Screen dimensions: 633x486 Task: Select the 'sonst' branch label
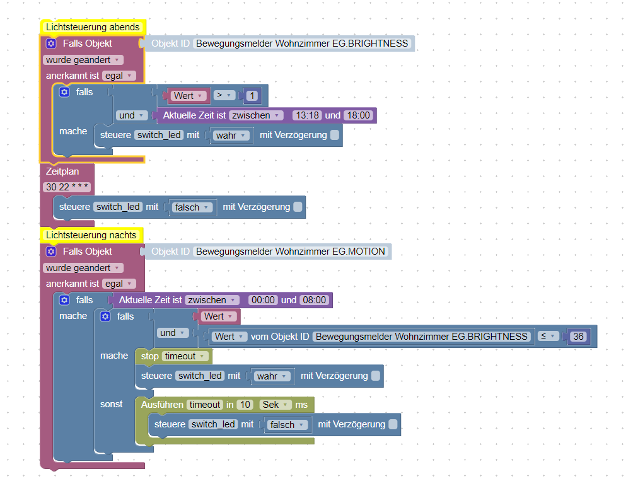pyautogui.click(x=111, y=405)
